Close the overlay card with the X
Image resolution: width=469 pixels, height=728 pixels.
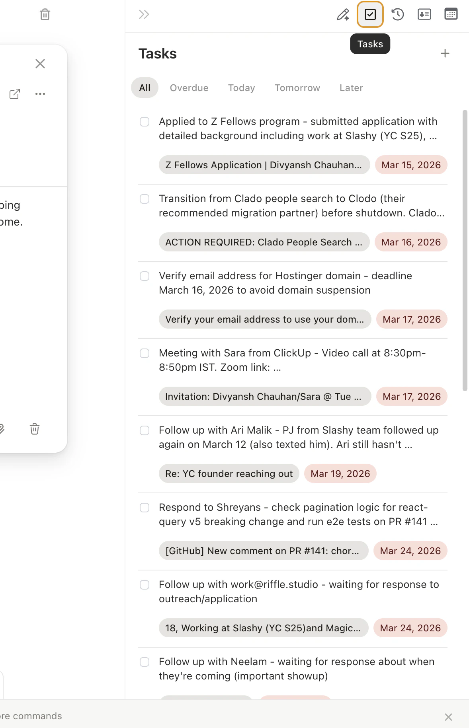point(40,64)
